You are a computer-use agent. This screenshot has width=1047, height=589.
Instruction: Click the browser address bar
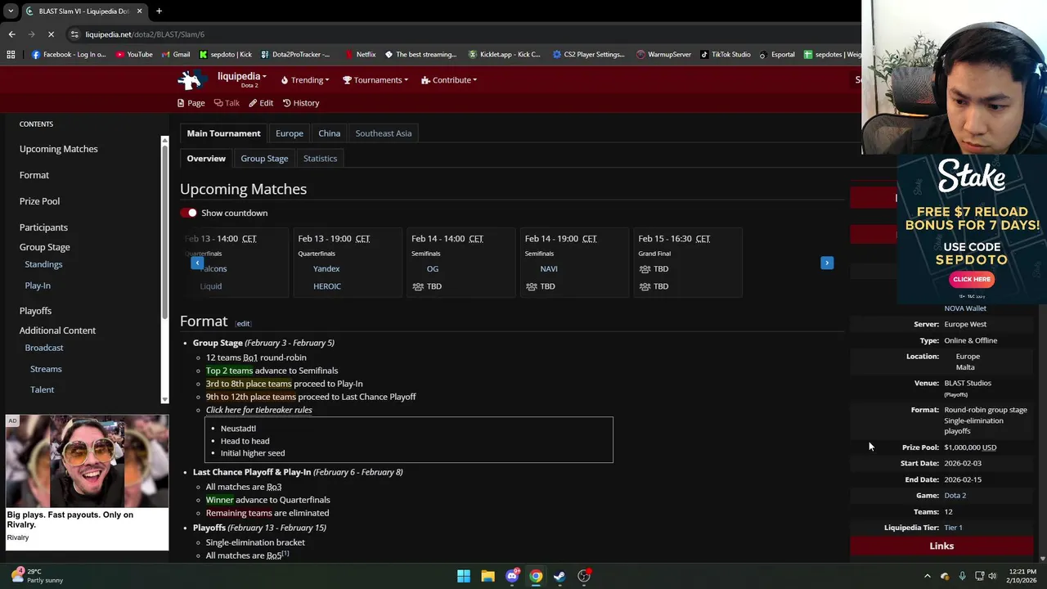point(458,34)
